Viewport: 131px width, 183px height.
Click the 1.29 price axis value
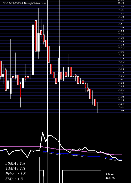point(121,104)
